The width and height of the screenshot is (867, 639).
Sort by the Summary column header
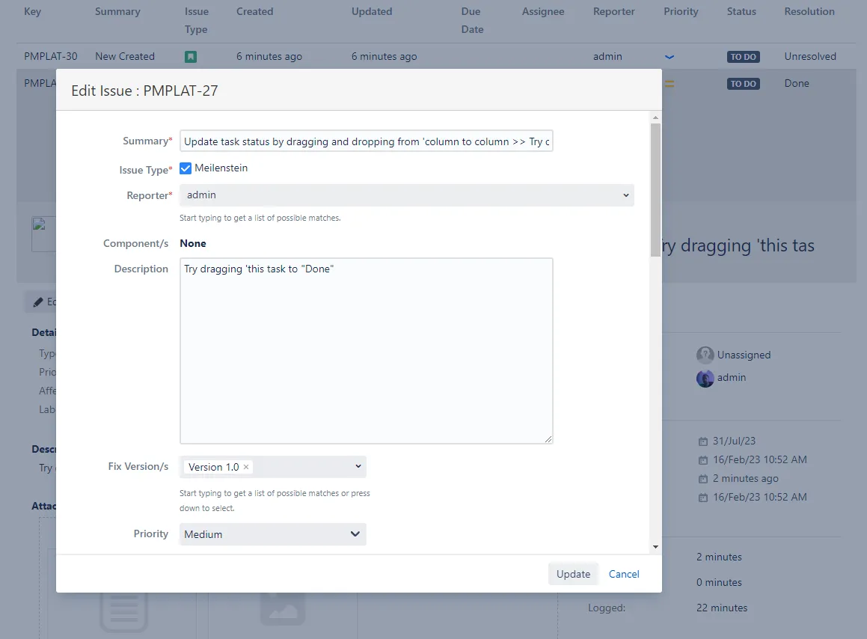[117, 12]
